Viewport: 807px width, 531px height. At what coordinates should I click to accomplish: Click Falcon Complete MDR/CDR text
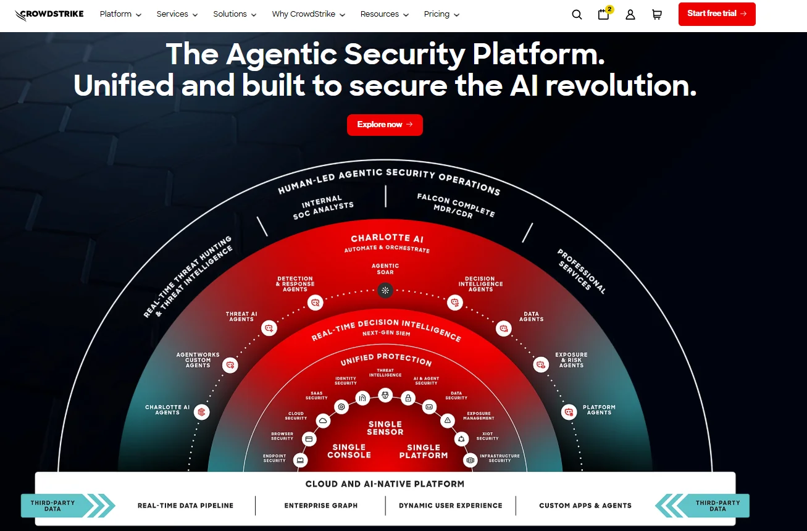[x=456, y=206]
